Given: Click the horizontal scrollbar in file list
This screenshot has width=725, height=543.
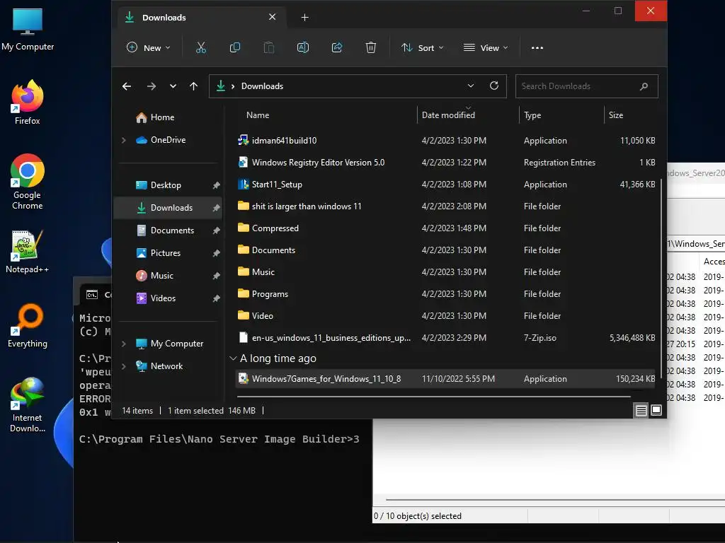Looking at the screenshot, I should 434,396.
